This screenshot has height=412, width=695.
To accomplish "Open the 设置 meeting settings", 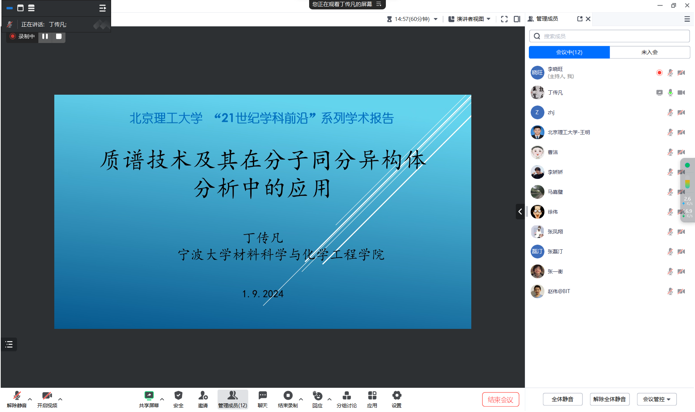I will 396,399.
